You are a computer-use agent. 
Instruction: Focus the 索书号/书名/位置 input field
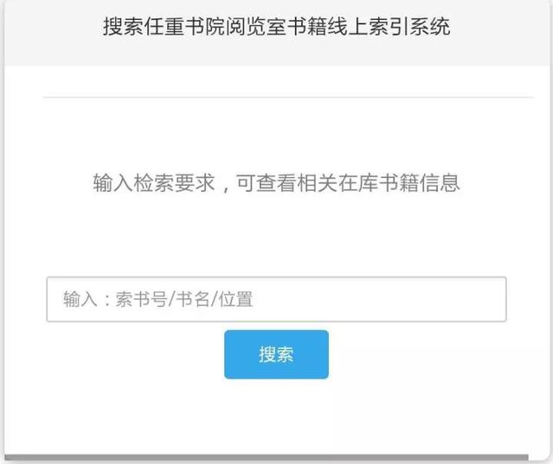tap(277, 299)
